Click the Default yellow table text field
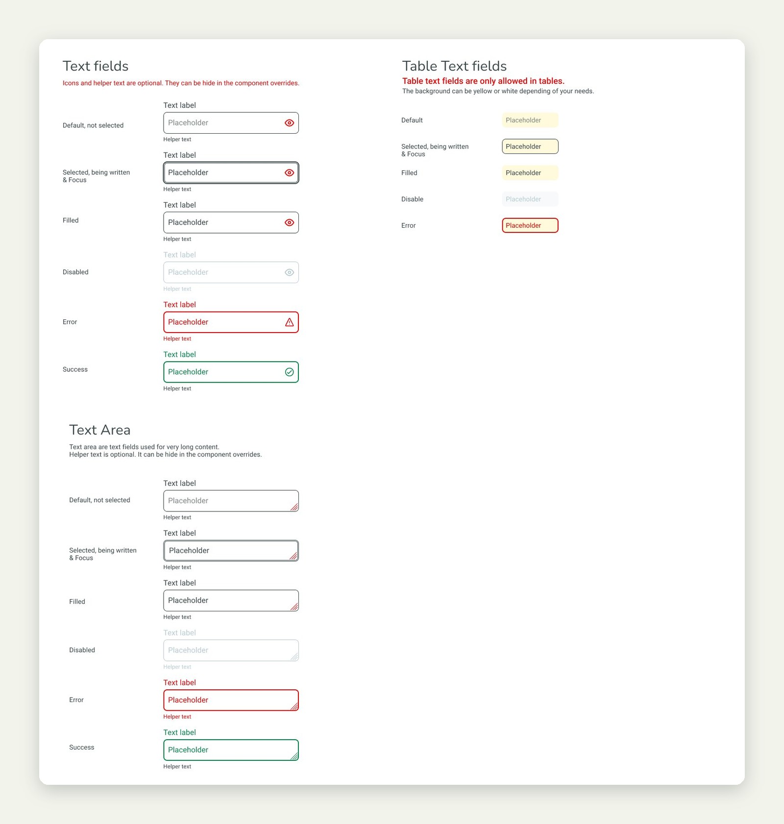Viewport: 784px width, 824px height. click(530, 120)
